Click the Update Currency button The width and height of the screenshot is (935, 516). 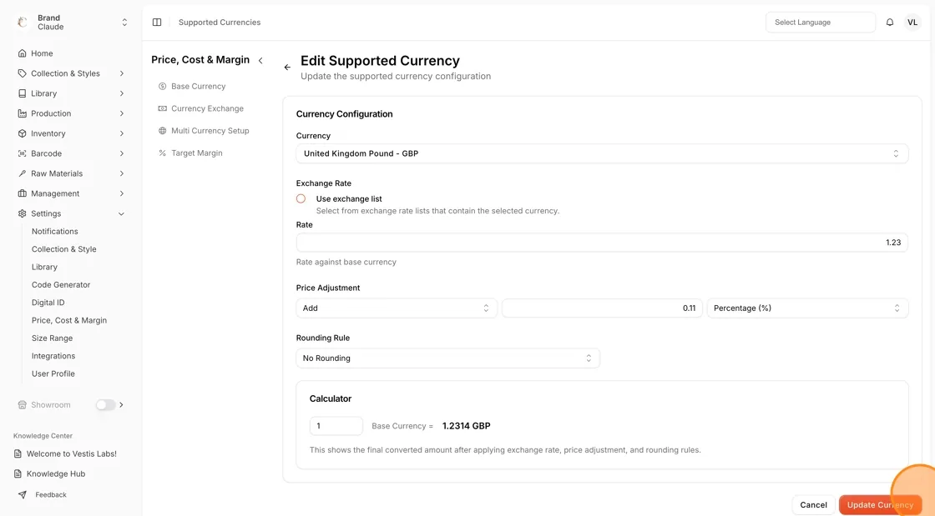880,504
